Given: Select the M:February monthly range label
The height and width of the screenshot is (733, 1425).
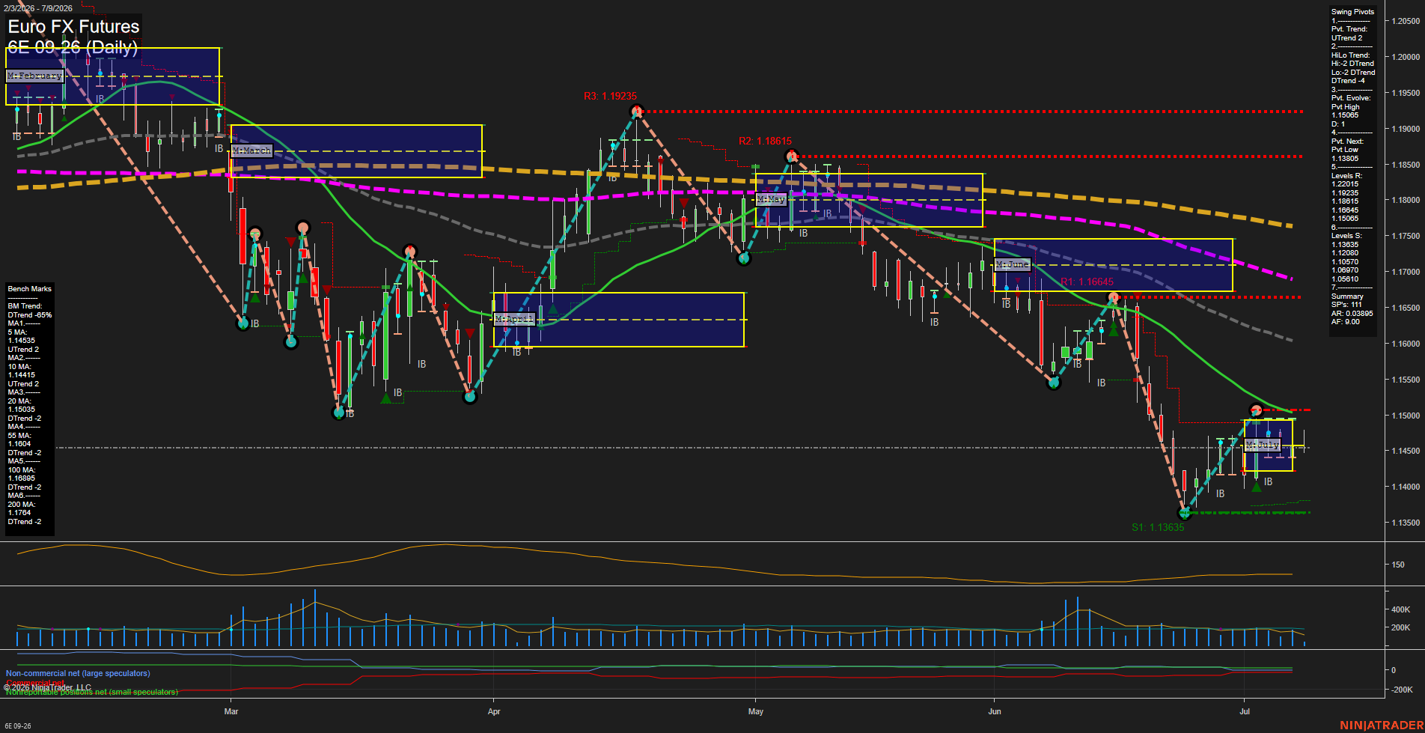Looking at the screenshot, I should tap(34, 76).
